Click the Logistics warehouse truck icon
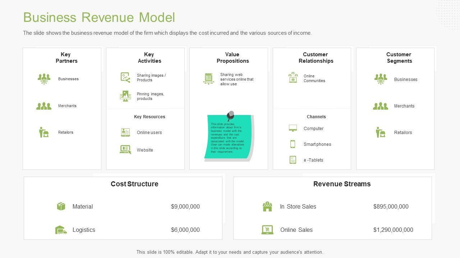The height and width of the screenshot is (258, 460). (61, 230)
